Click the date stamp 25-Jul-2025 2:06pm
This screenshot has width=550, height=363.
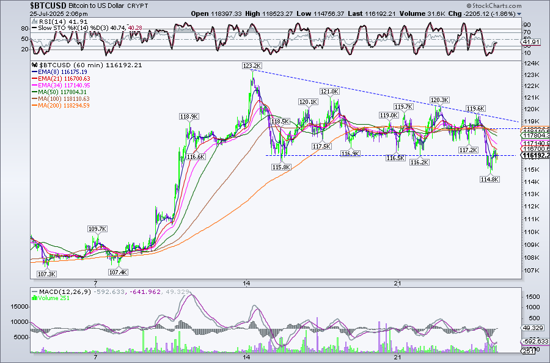pyautogui.click(x=59, y=14)
